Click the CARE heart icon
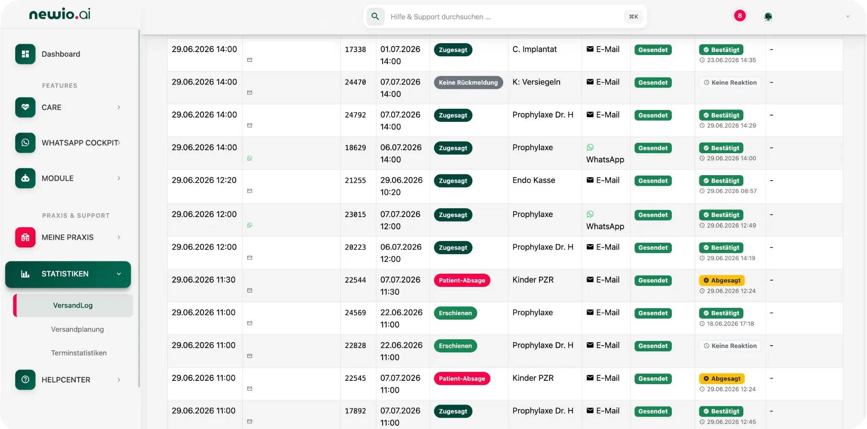Image resolution: width=867 pixels, height=429 pixels. pos(25,107)
